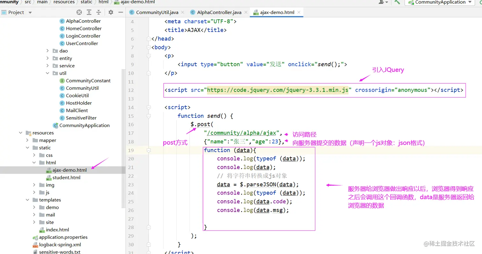Expand the js folder arrow
The image size is (482, 254).
(34, 192)
